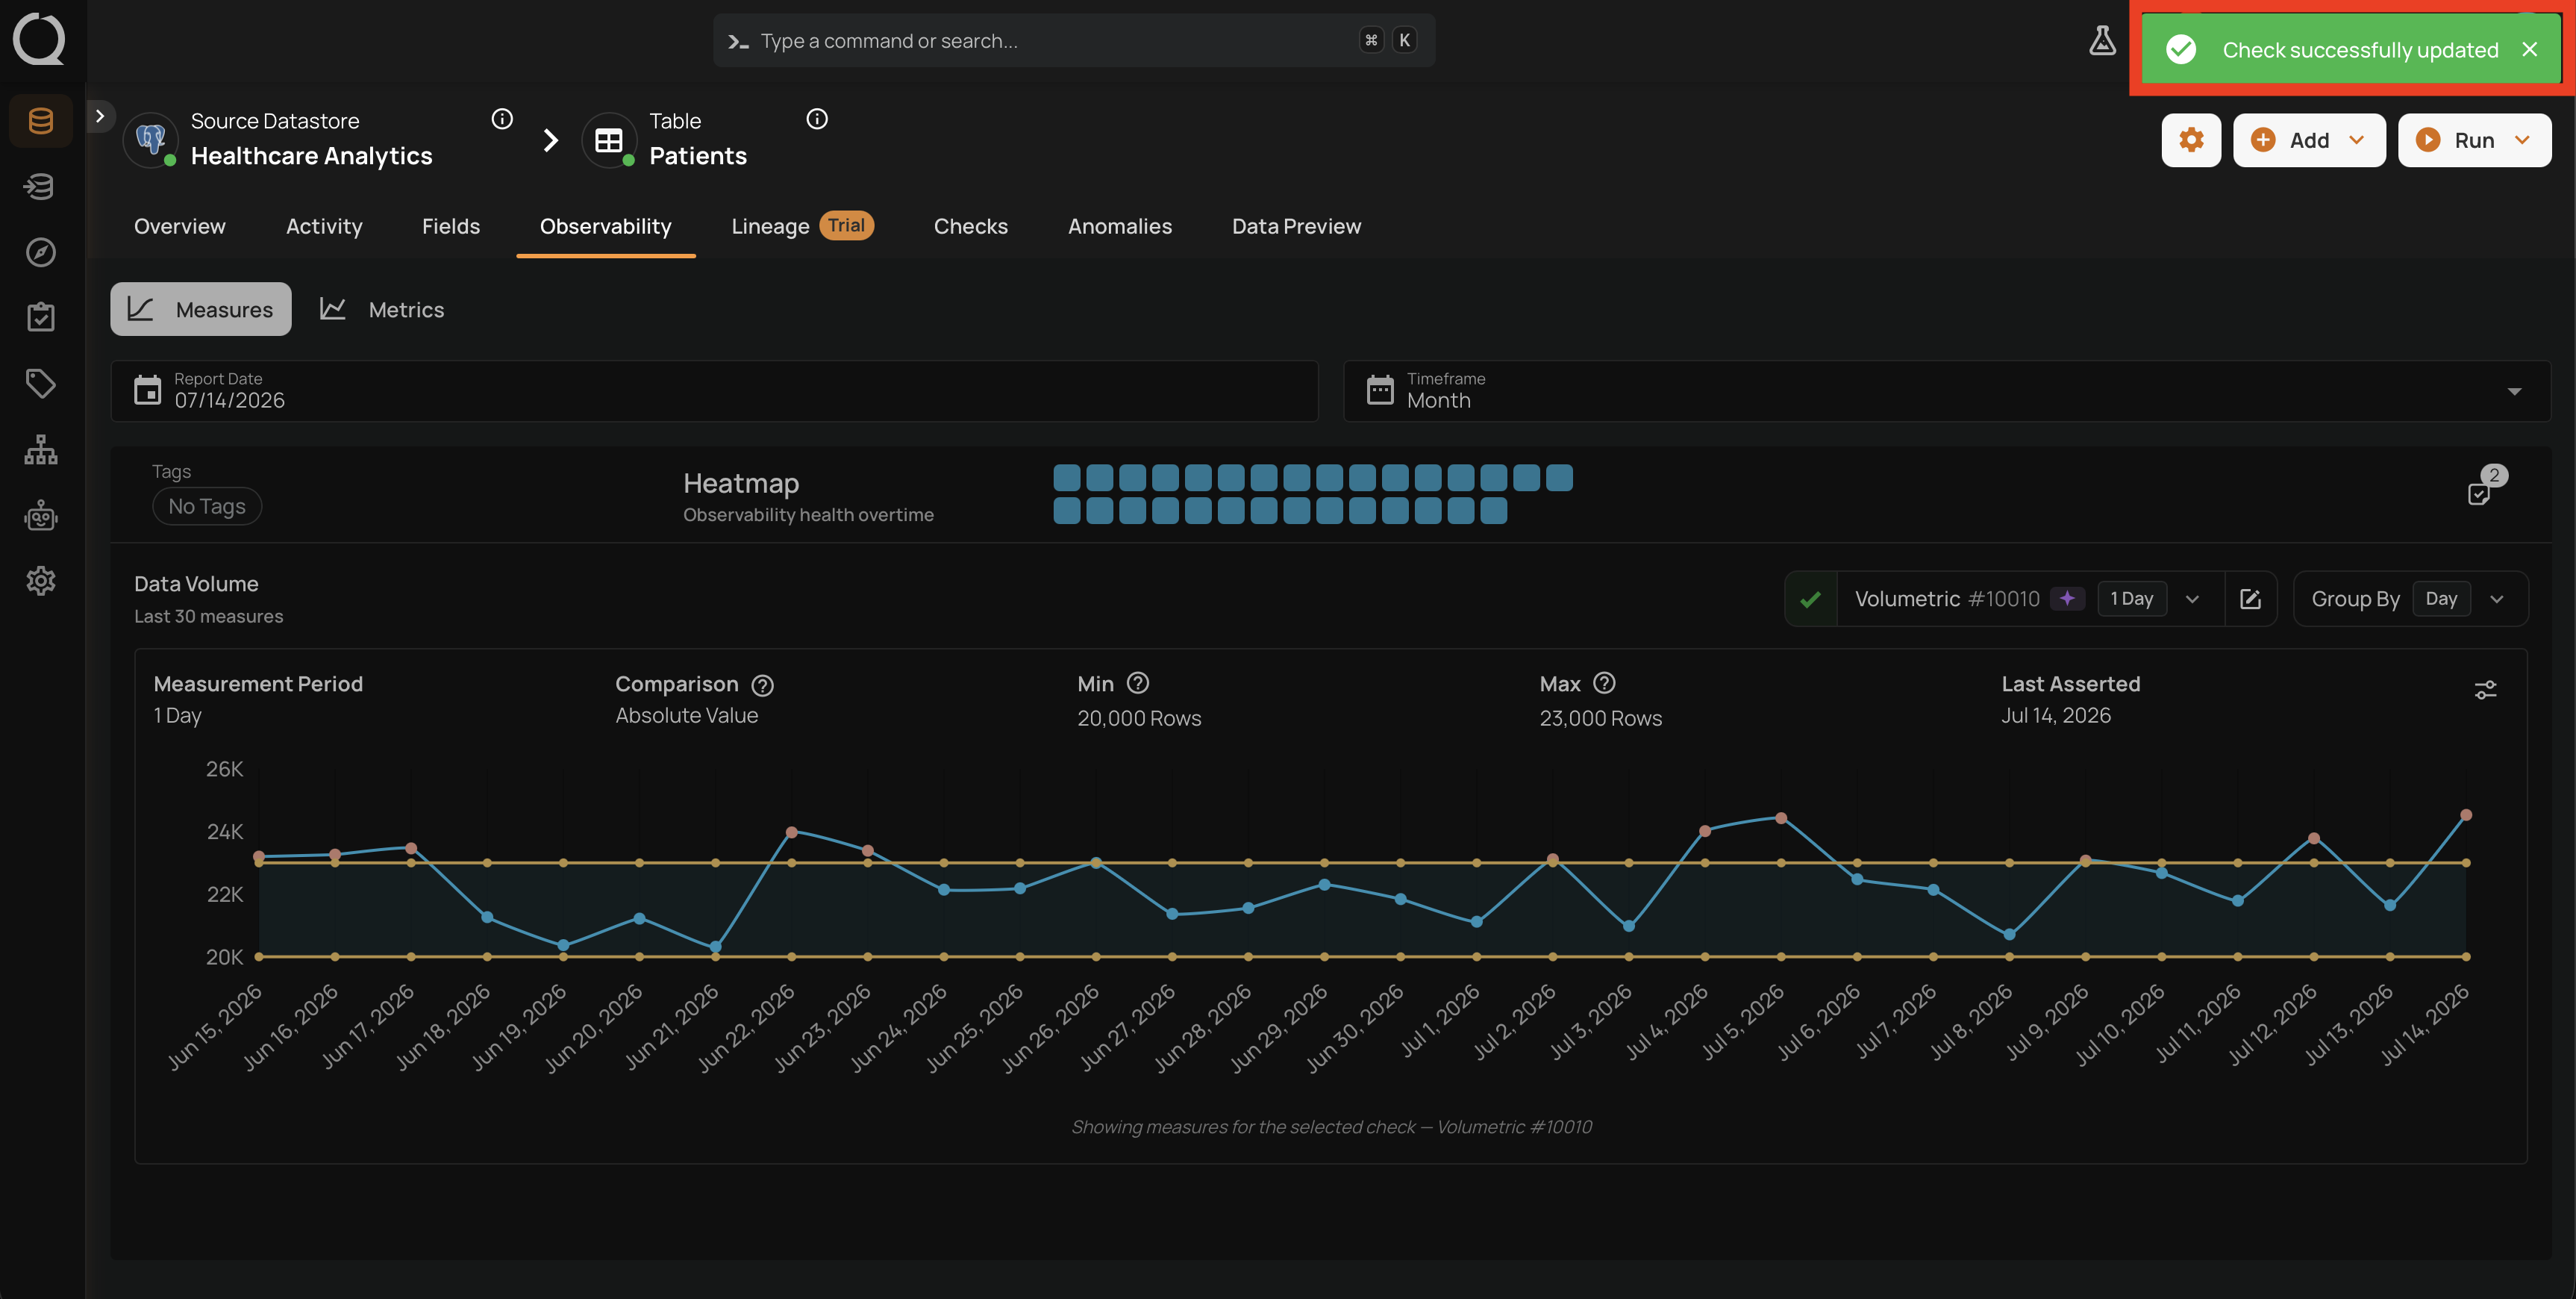The image size is (2576, 1299).
Task: Click the Report Date field
Action: 714,391
